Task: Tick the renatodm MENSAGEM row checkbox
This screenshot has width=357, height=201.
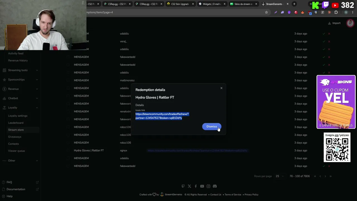Action: 68,111
